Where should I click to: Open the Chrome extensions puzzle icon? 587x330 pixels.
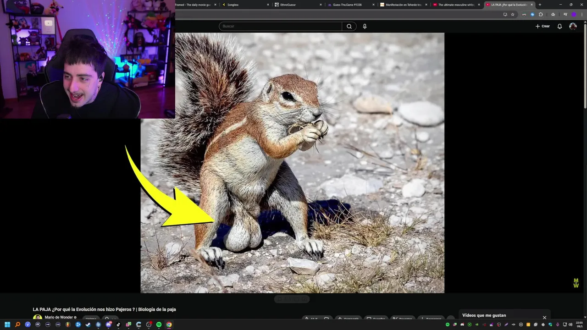541,14
